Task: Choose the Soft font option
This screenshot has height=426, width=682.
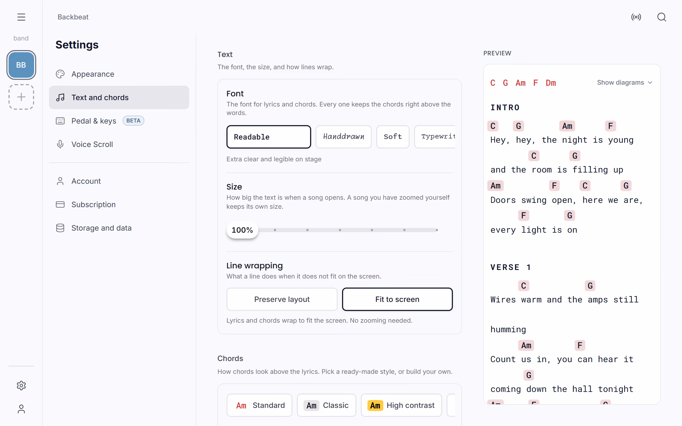Action: [x=393, y=137]
